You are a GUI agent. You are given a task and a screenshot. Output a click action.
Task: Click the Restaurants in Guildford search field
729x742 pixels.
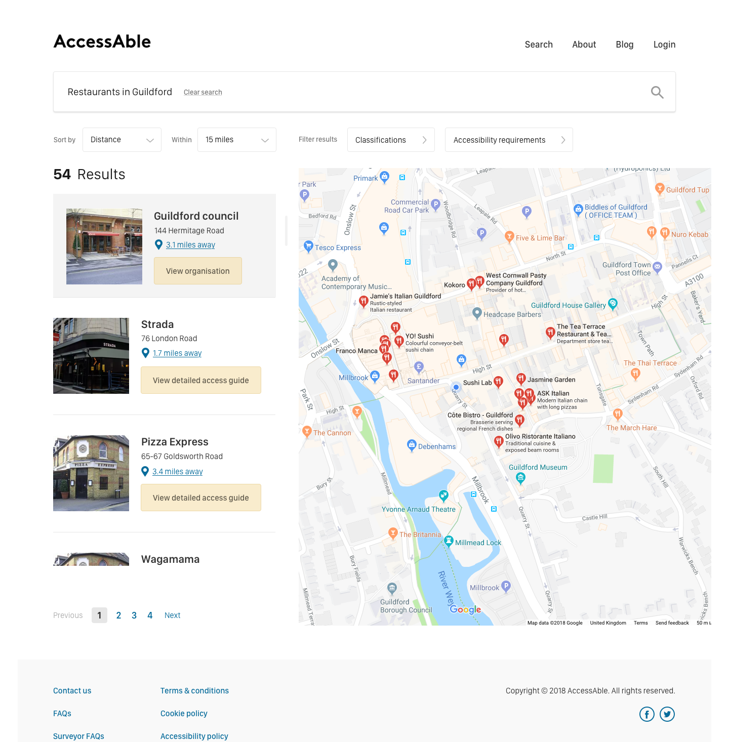[x=364, y=92]
